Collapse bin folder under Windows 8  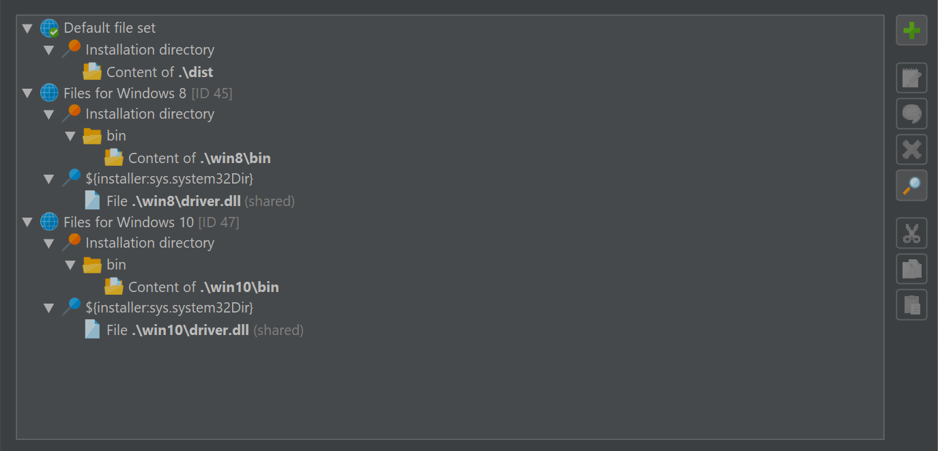pos(70,136)
